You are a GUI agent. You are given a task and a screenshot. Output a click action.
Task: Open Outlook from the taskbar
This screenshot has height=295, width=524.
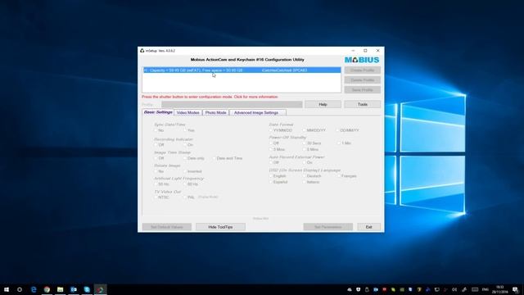pos(74,289)
